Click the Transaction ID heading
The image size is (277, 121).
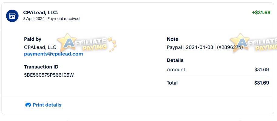(x=41, y=67)
